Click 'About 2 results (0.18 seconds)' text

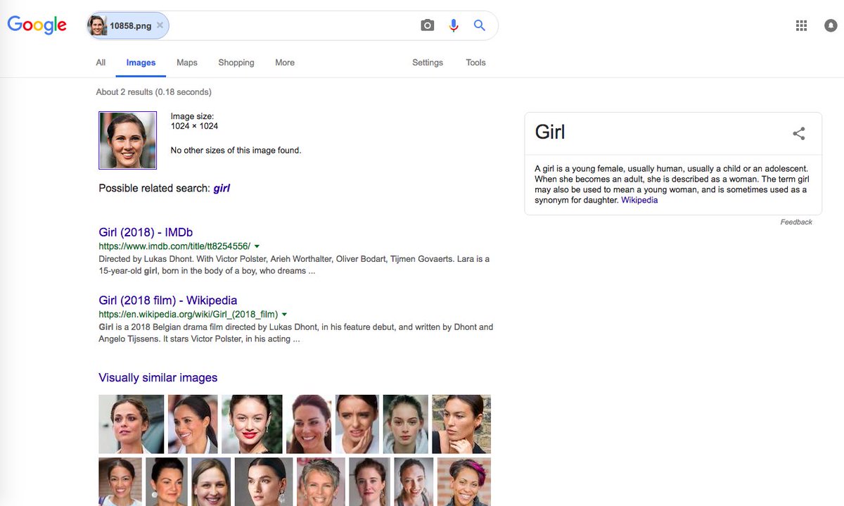[x=153, y=92]
